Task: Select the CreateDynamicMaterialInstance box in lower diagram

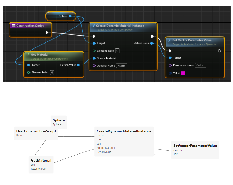Action: click(124, 141)
